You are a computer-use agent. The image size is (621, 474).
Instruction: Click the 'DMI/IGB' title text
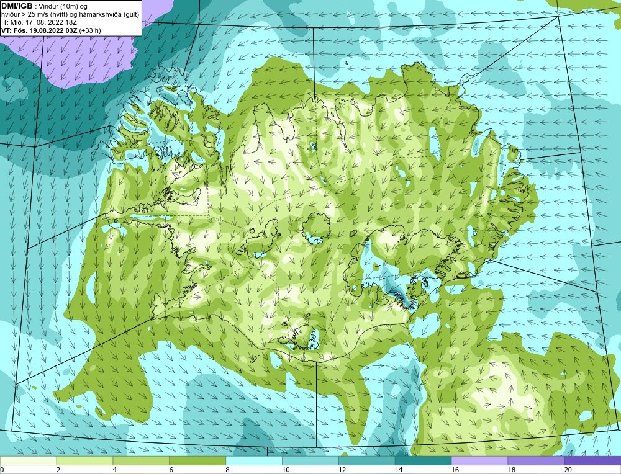click(x=17, y=6)
